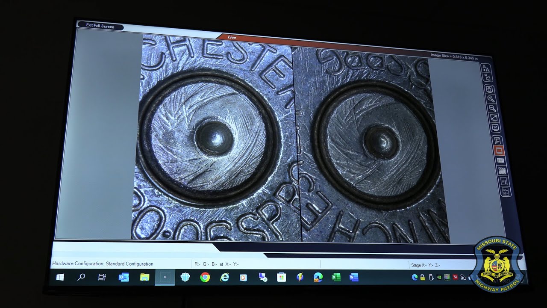Select the Live tab
The width and height of the screenshot is (547, 308).
[x=232, y=37]
